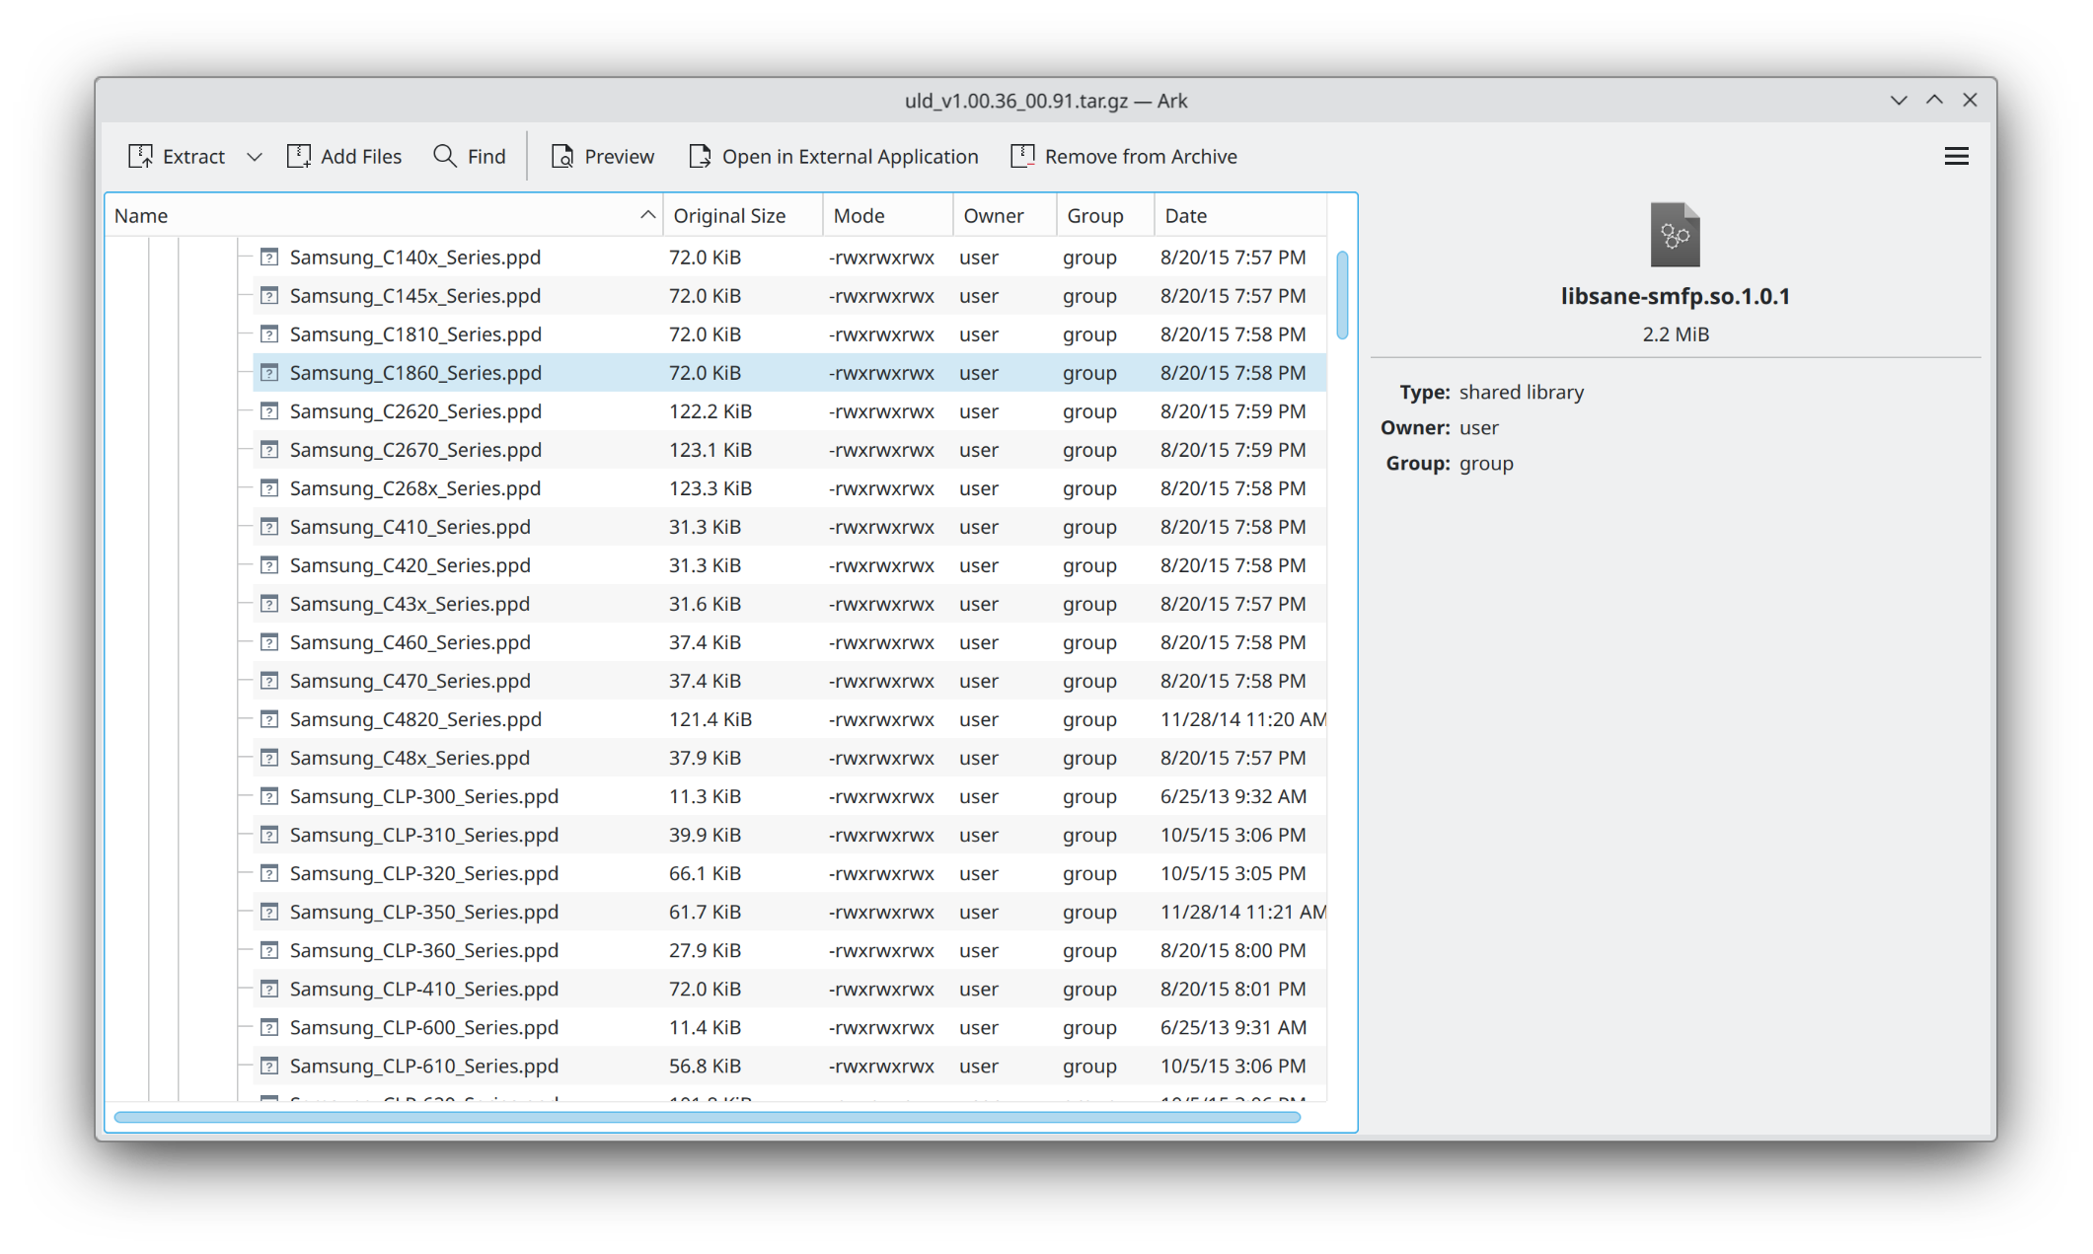Toggle sort direction on the Name column
Viewport: 2093px width, 1254px height.
click(646, 214)
